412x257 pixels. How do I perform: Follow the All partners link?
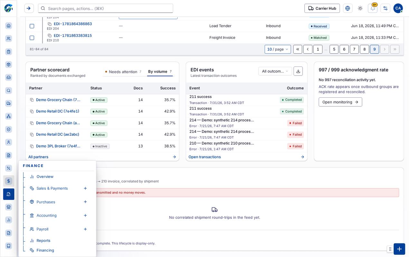(38, 157)
